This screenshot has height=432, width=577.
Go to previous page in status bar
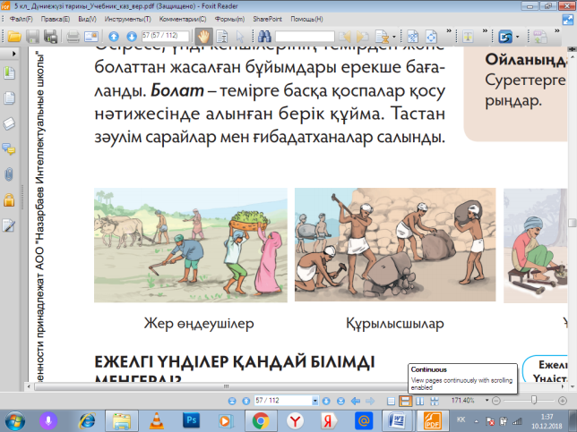coord(245,401)
